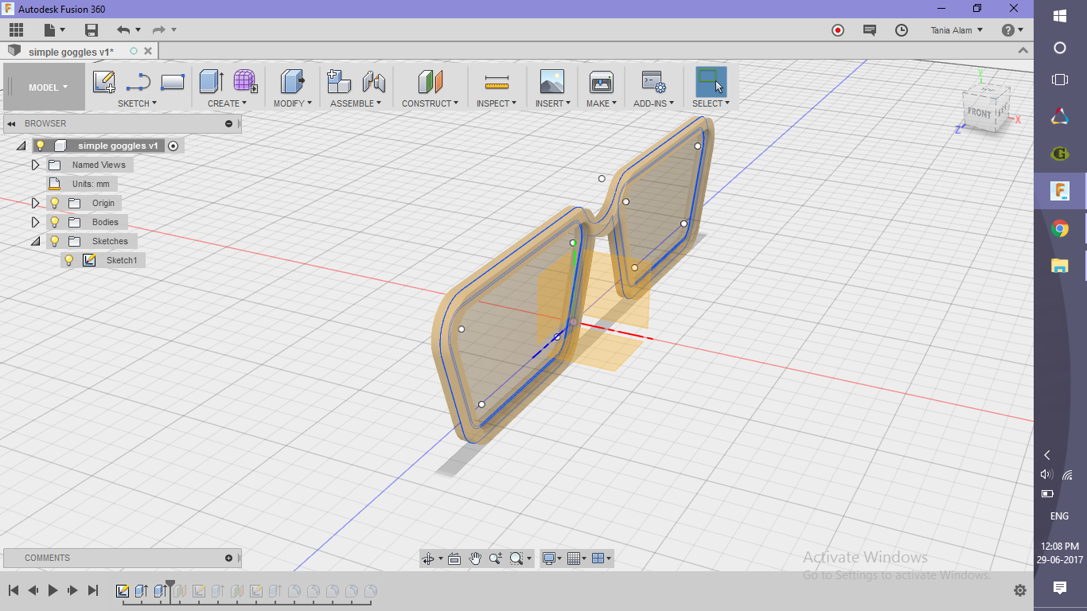Open timeline settings gear icon
1087x611 pixels.
1020,590
